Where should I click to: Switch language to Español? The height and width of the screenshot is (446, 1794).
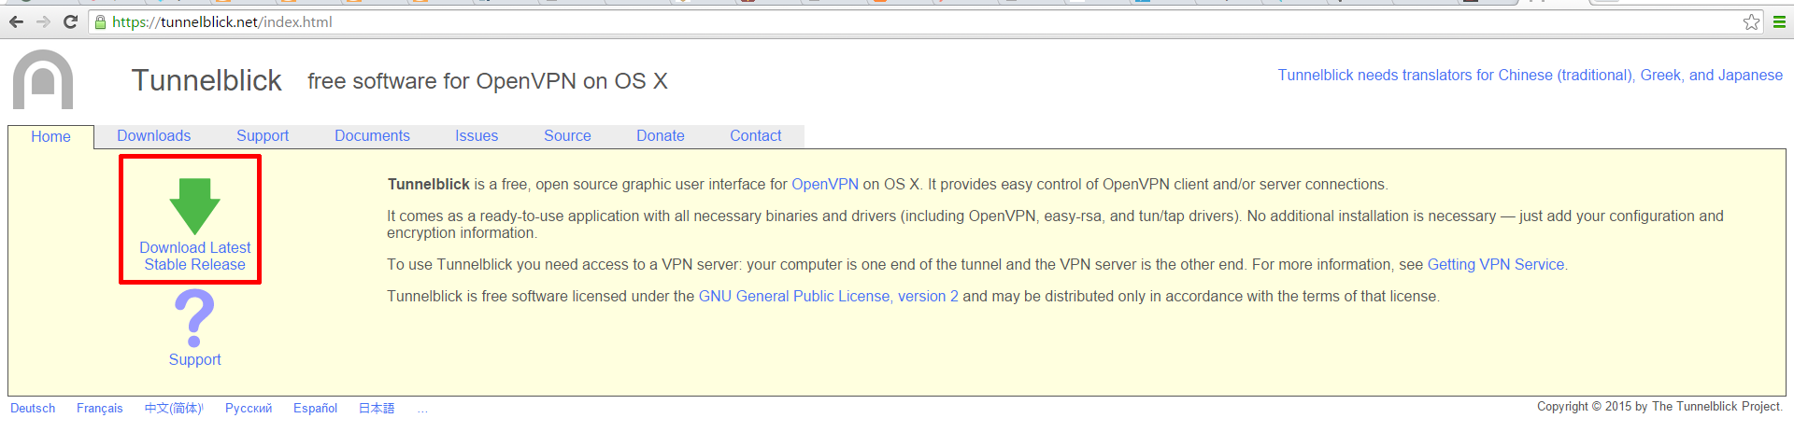click(x=315, y=408)
